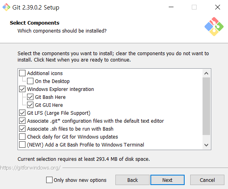Open the gitforwindows.org link
This screenshot has width=228, height=189.
coord(30,168)
